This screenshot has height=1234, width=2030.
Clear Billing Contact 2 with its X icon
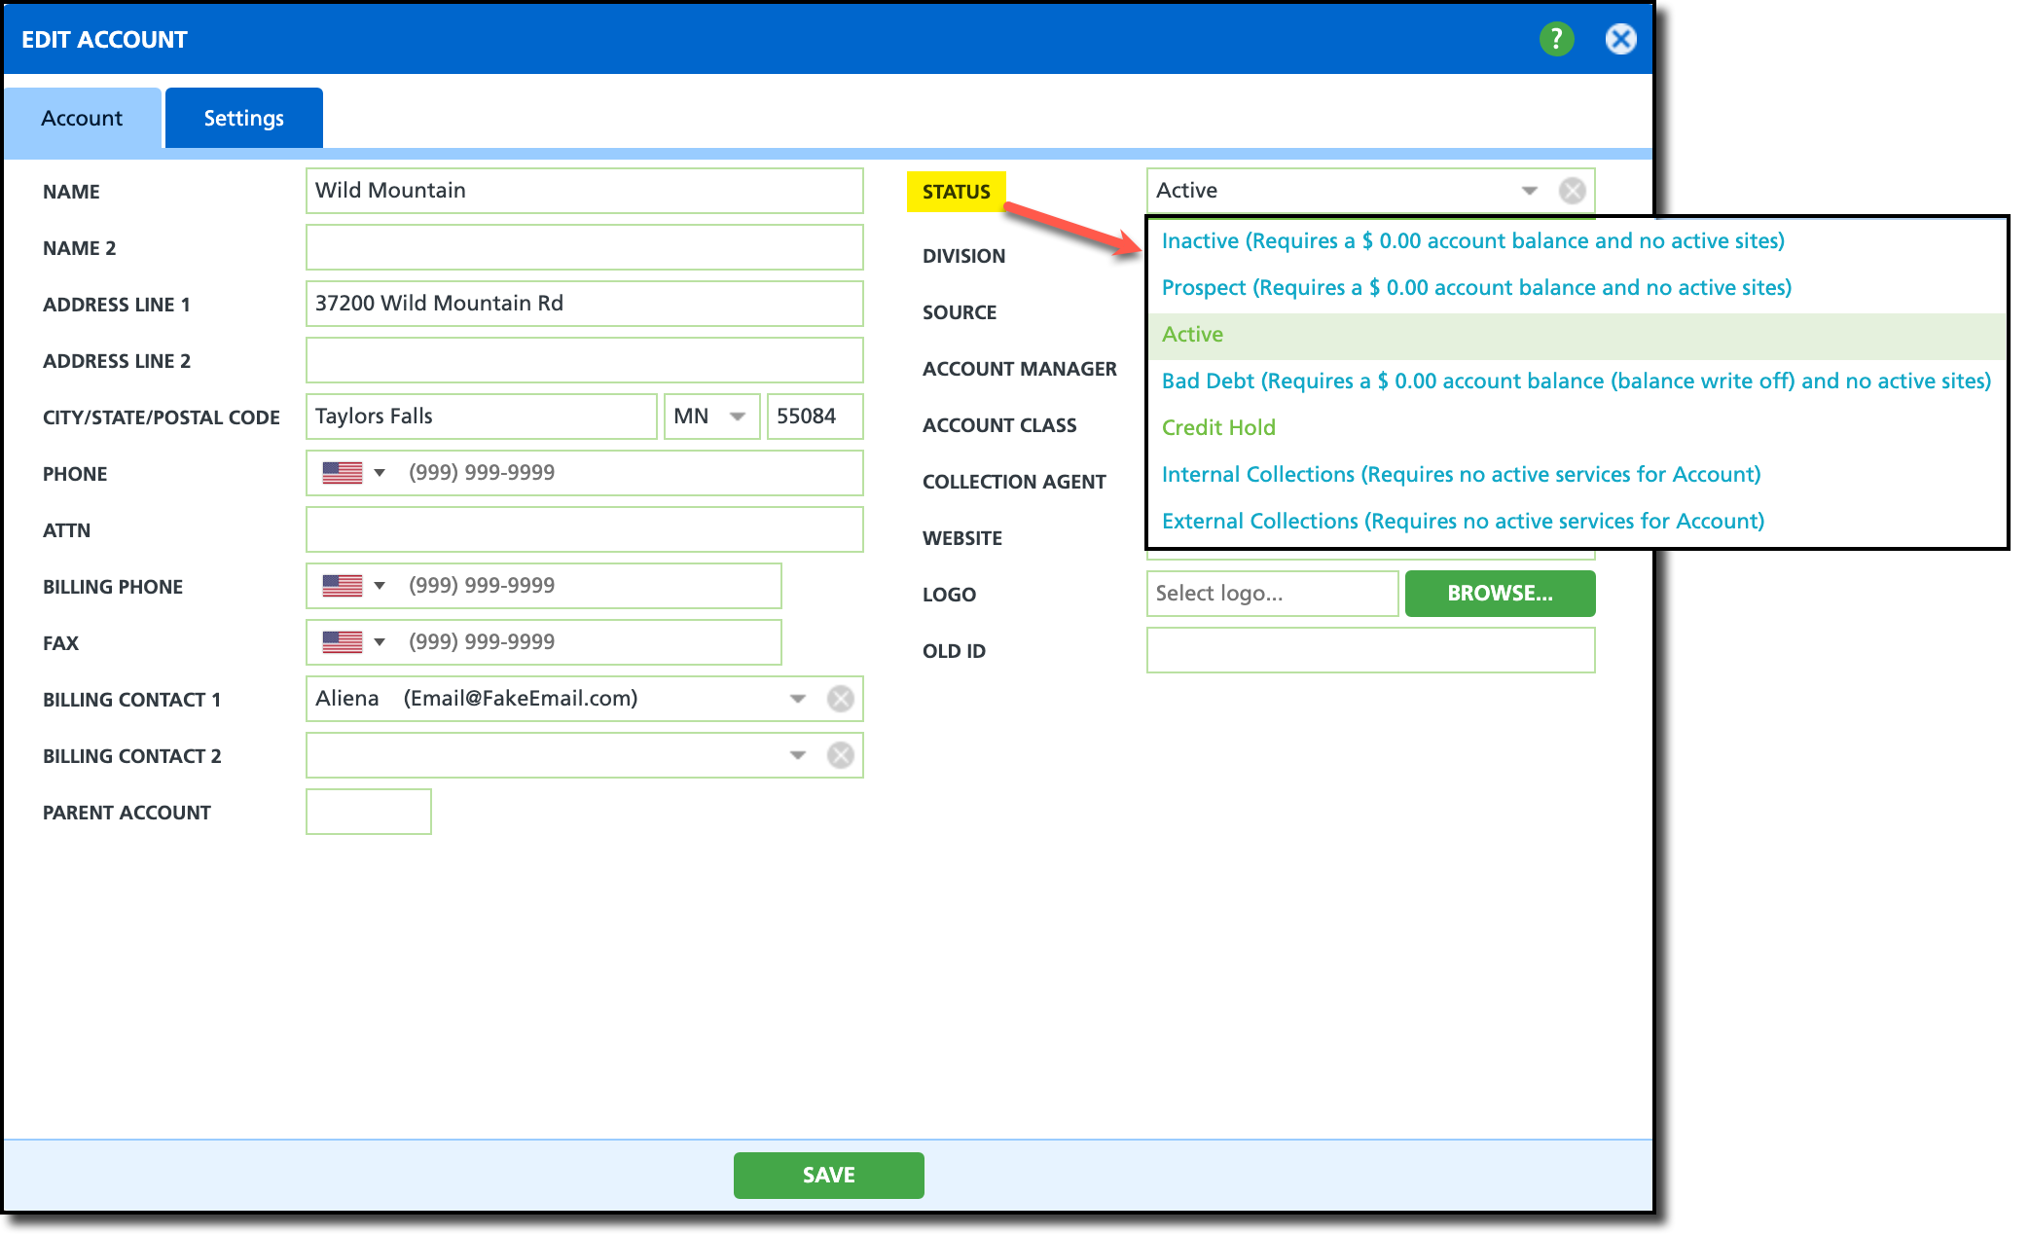(x=840, y=755)
